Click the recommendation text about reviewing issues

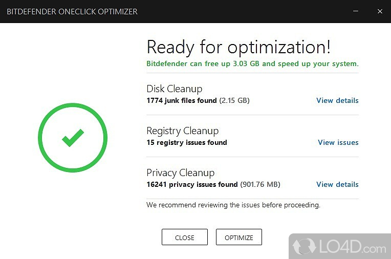click(x=233, y=205)
